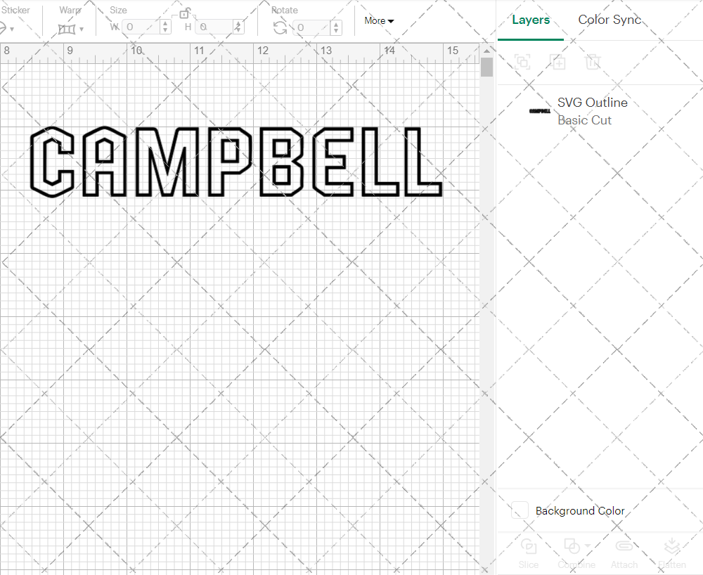Click the Flatten label
The width and height of the screenshot is (703, 575).
click(x=672, y=564)
